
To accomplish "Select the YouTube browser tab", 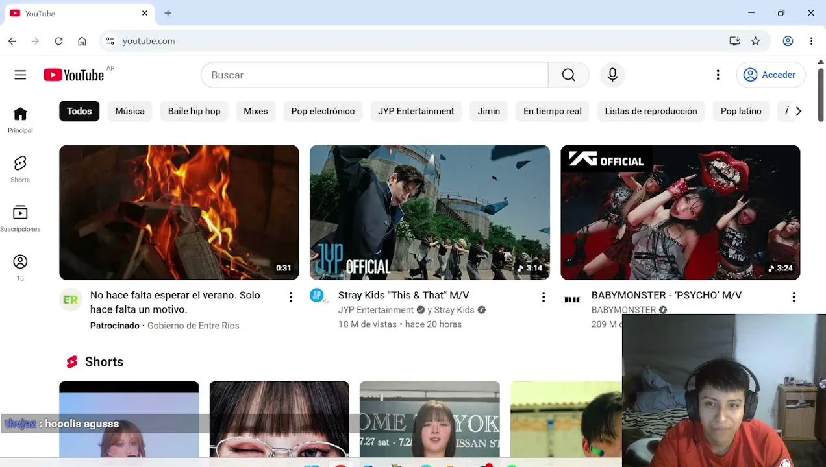I will pyautogui.click(x=78, y=13).
